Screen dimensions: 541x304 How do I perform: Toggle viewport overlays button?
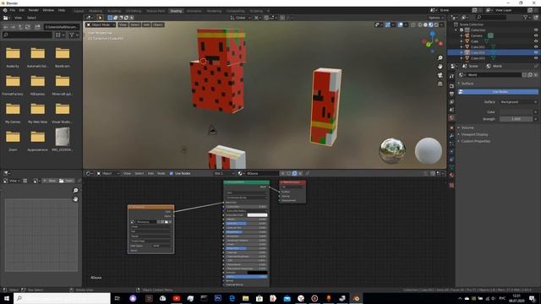pos(400,24)
